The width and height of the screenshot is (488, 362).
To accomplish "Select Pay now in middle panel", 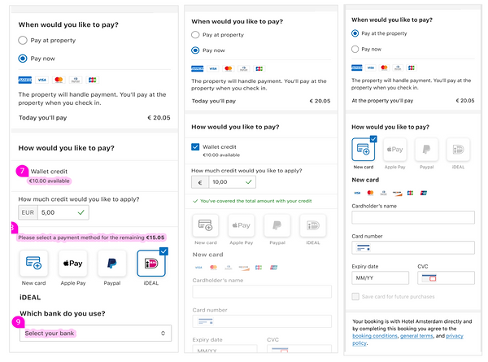I will coord(195,50).
